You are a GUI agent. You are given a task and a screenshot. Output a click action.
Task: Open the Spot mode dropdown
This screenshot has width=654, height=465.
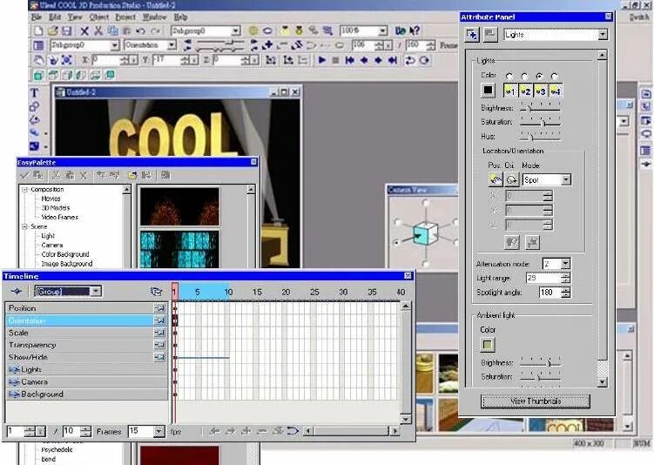(x=565, y=179)
